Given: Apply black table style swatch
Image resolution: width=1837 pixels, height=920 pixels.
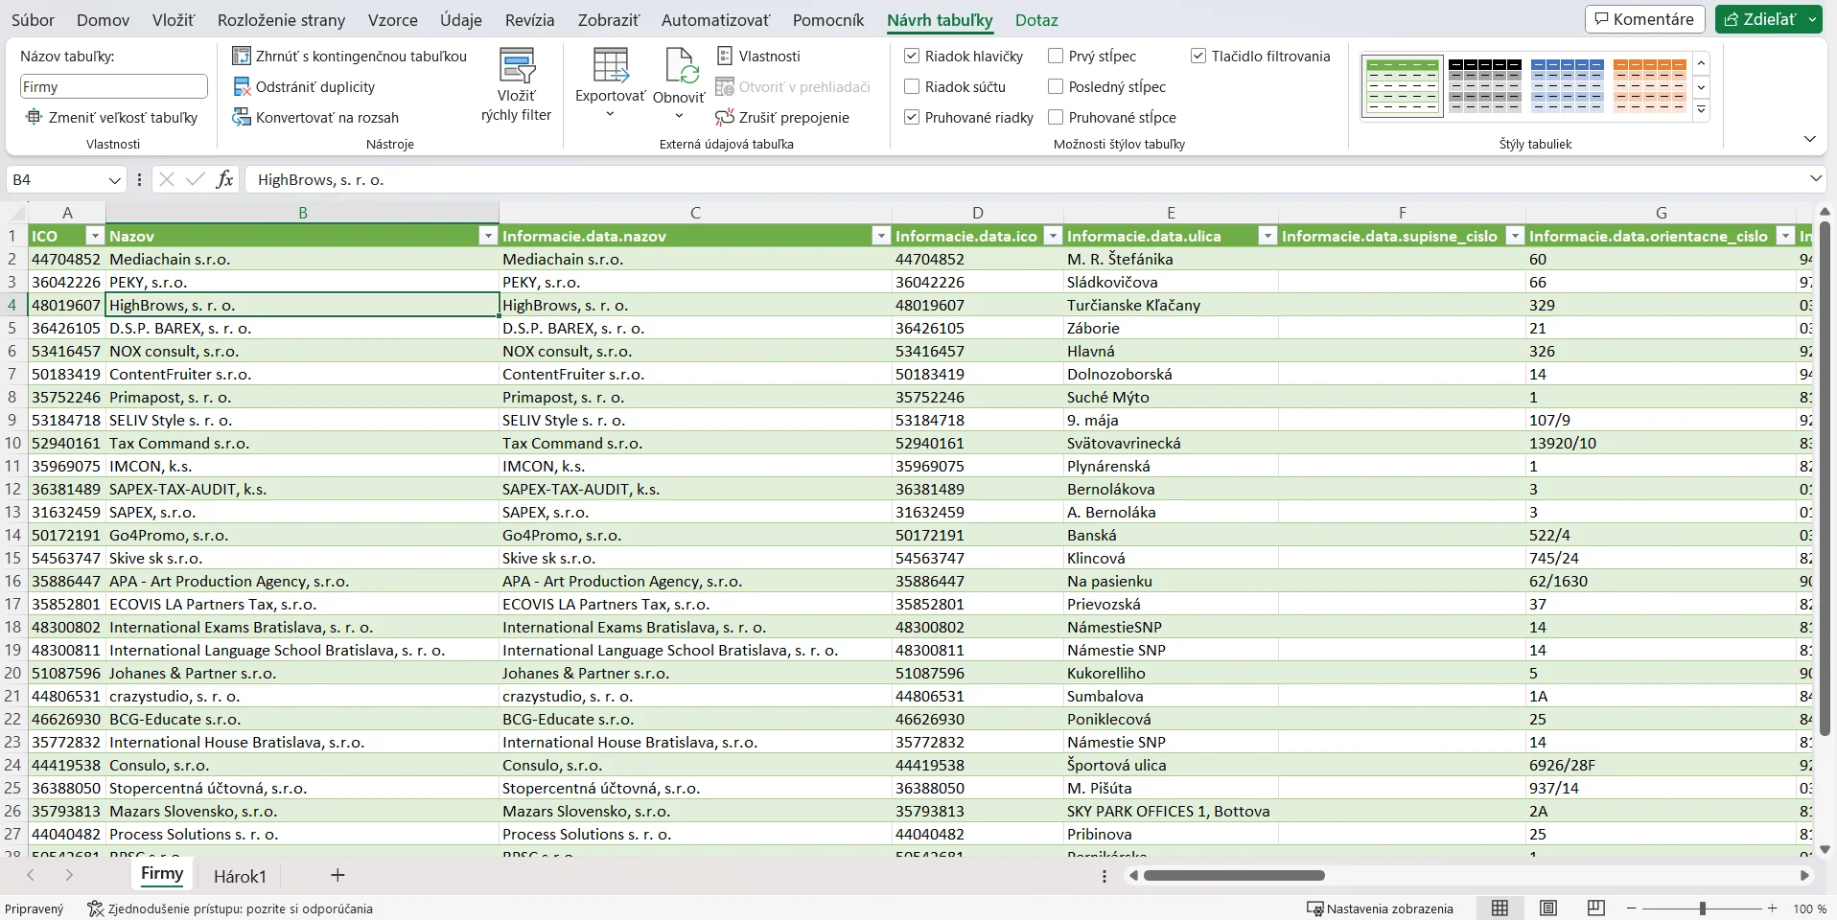Looking at the screenshot, I should 1485,86.
